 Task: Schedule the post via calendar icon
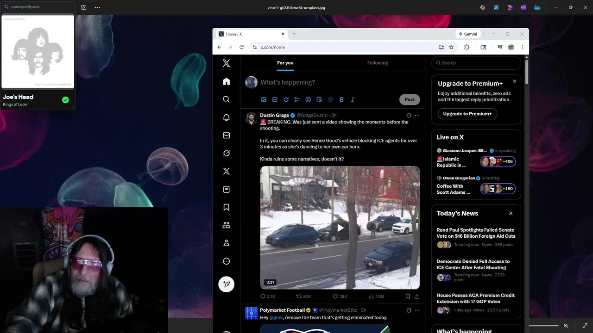[x=319, y=99]
